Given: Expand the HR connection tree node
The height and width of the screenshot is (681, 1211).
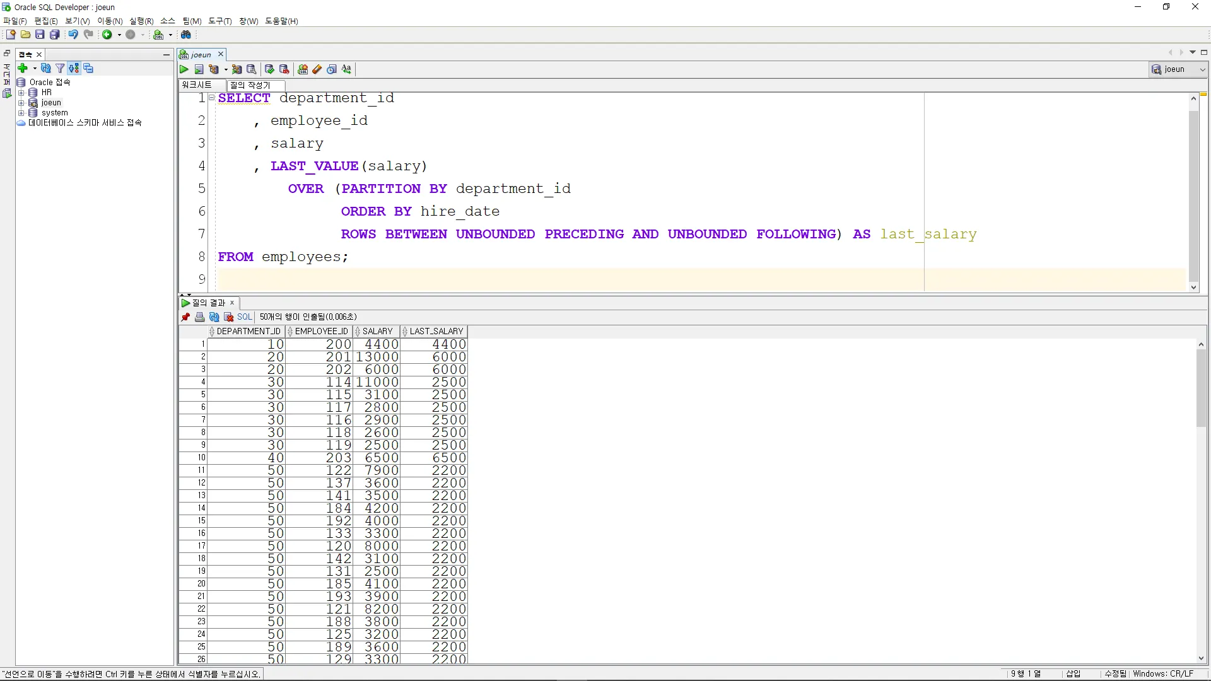Looking at the screenshot, I should tap(21, 93).
